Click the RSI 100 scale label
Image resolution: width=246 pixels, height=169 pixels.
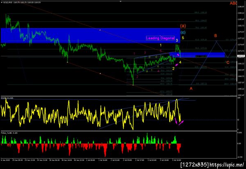[x=239, y=98]
